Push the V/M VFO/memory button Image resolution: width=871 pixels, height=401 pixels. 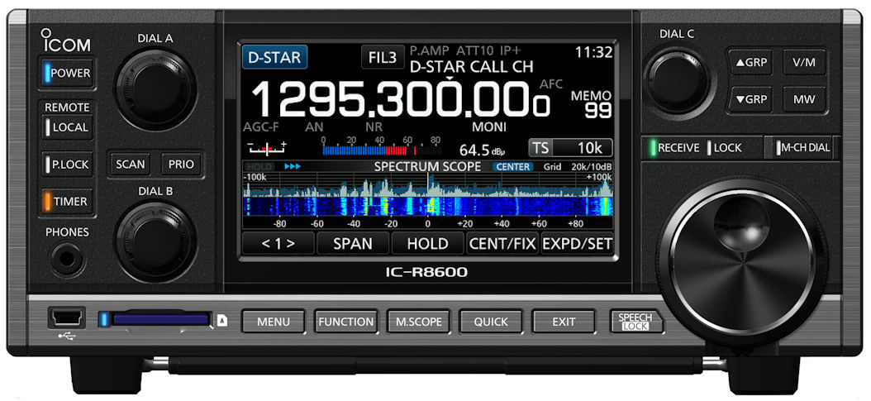[x=804, y=62]
